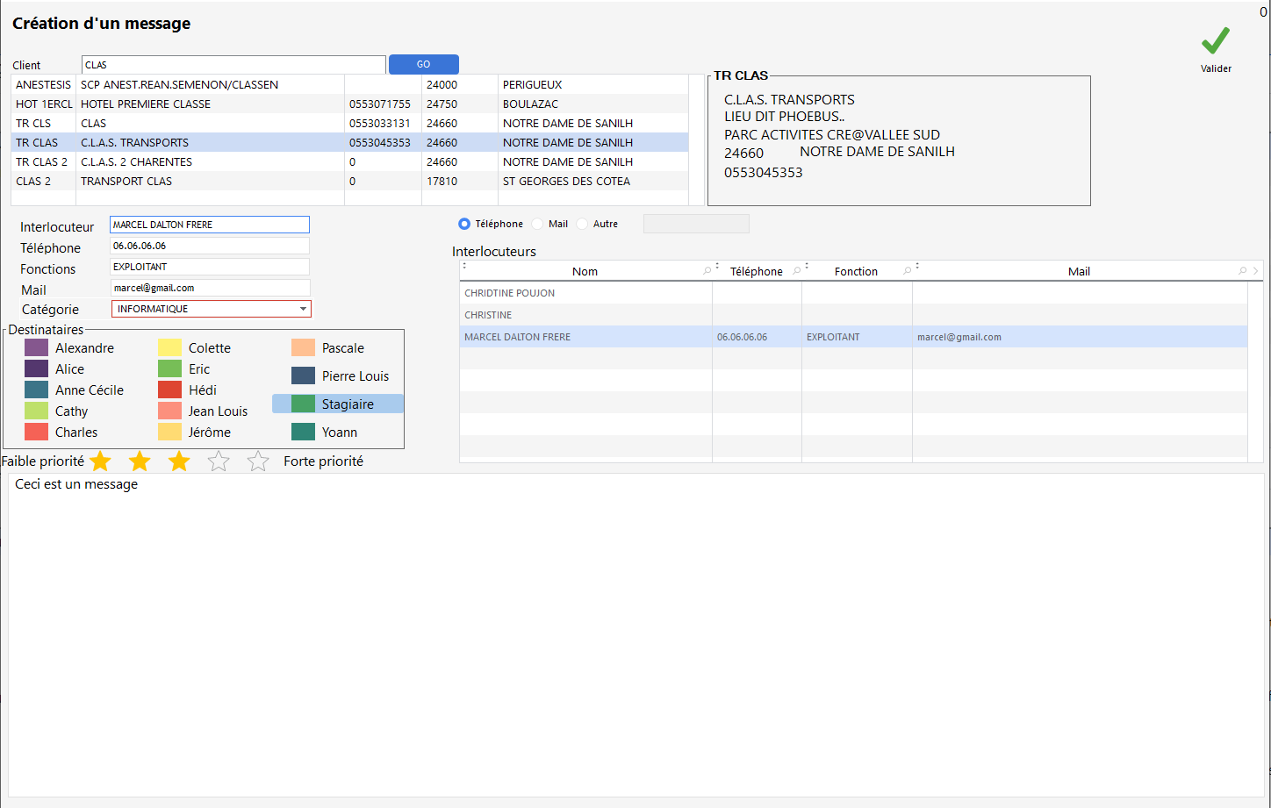This screenshot has height=808, width=1271.
Task: Select the fourth empty priority star
Action: coord(219,461)
